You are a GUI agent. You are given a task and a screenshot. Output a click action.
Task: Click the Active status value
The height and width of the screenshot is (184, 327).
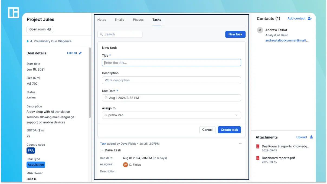pyautogui.click(x=31, y=98)
